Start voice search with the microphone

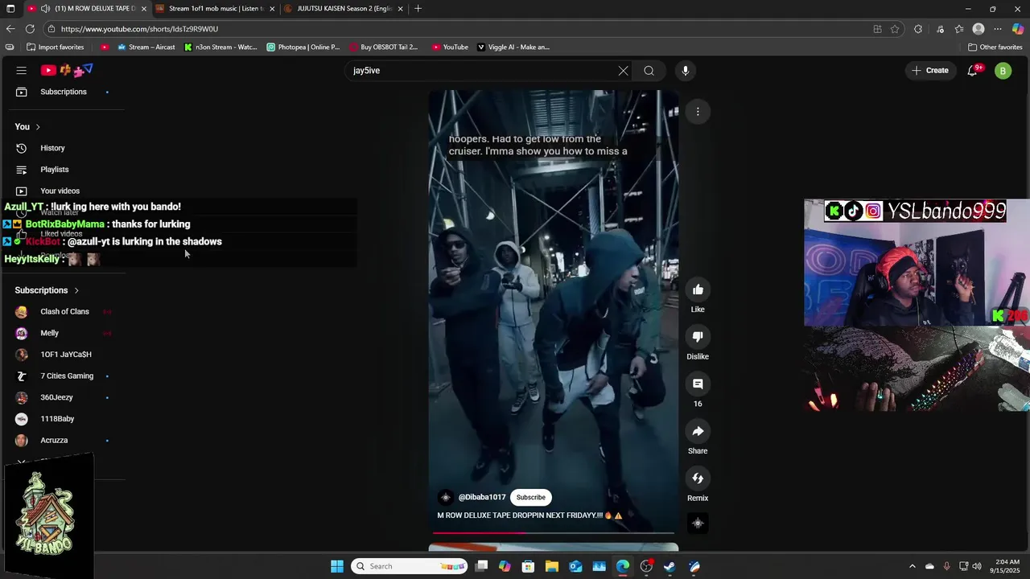click(686, 71)
